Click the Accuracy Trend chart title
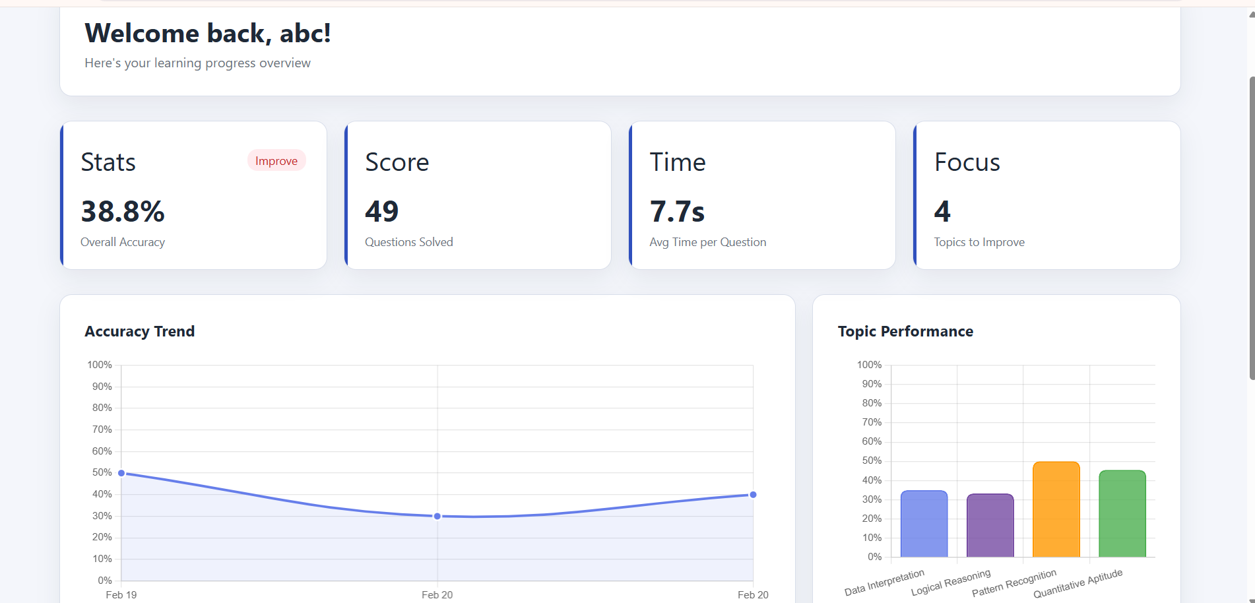 click(x=140, y=331)
